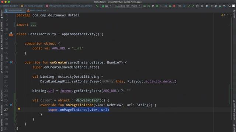Screen dimensions: 236x132
Task: Click the 'ARG_URL' constant on line 14
Action: pos(59,48)
